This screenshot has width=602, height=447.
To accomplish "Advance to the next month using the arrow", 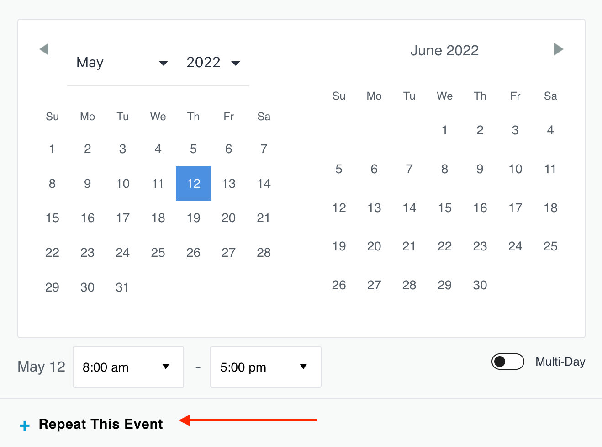I will (x=558, y=49).
